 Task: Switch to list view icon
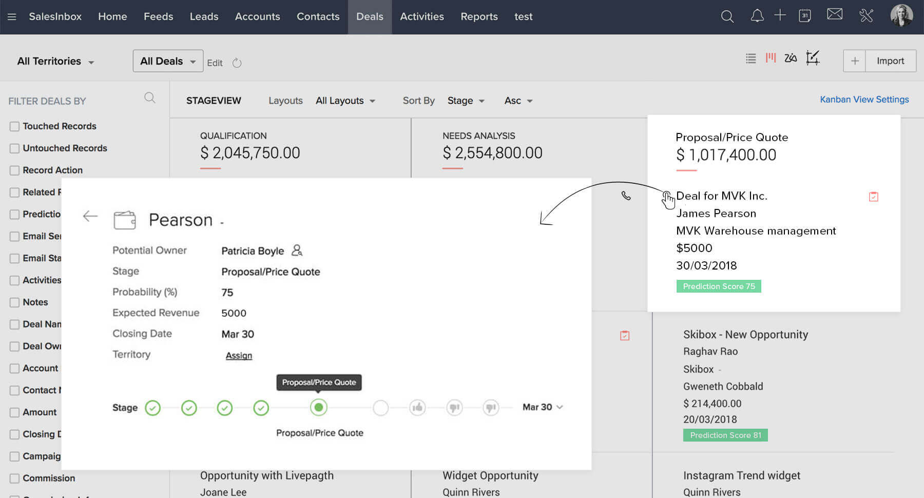pyautogui.click(x=750, y=59)
